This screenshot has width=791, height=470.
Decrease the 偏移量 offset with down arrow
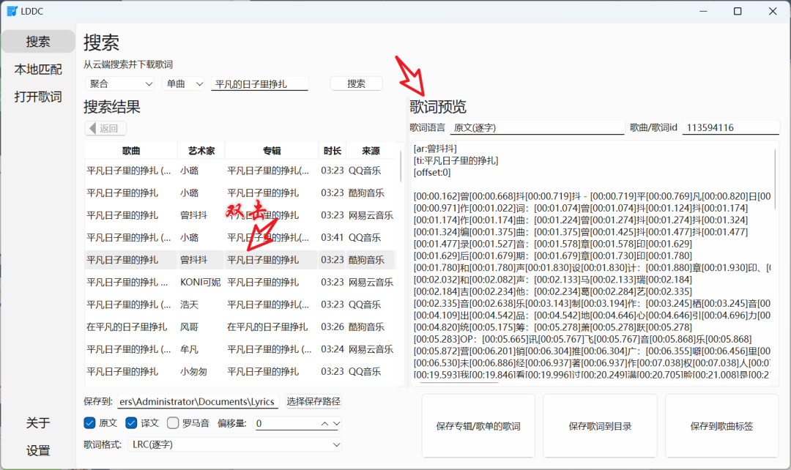336,424
